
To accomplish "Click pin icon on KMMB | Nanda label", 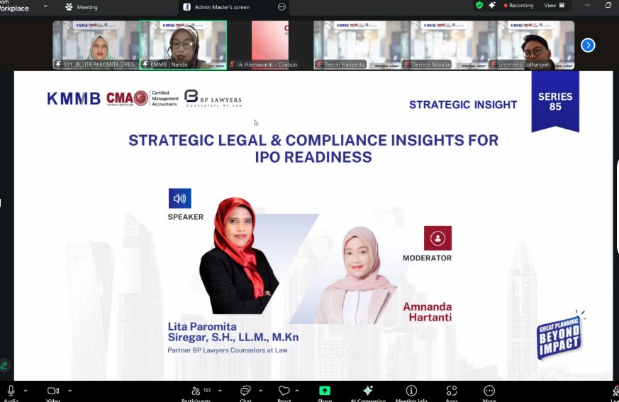I will tap(145, 64).
